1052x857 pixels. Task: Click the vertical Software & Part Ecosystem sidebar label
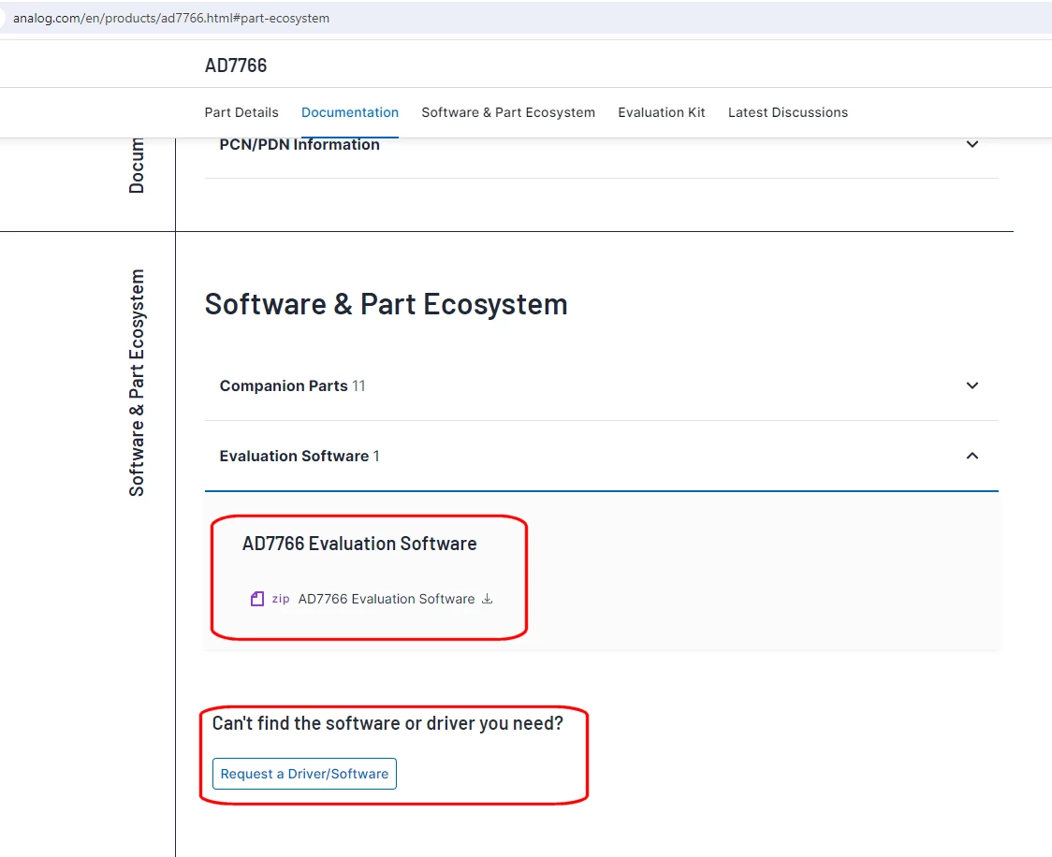tap(137, 383)
